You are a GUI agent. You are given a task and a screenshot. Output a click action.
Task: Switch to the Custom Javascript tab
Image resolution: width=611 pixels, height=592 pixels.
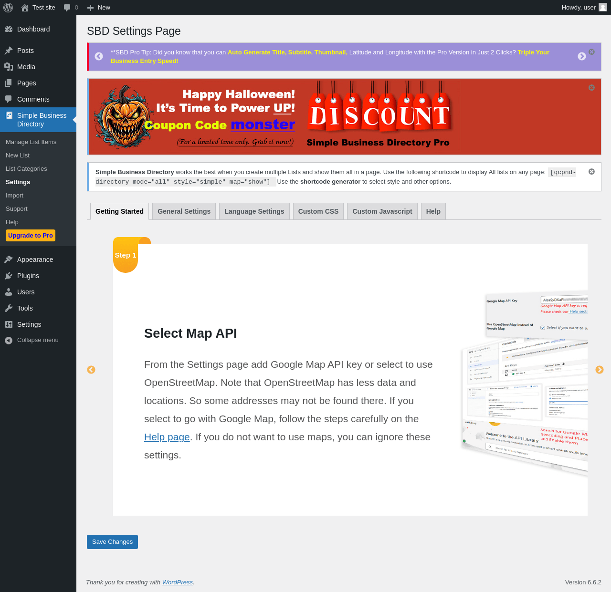click(382, 211)
